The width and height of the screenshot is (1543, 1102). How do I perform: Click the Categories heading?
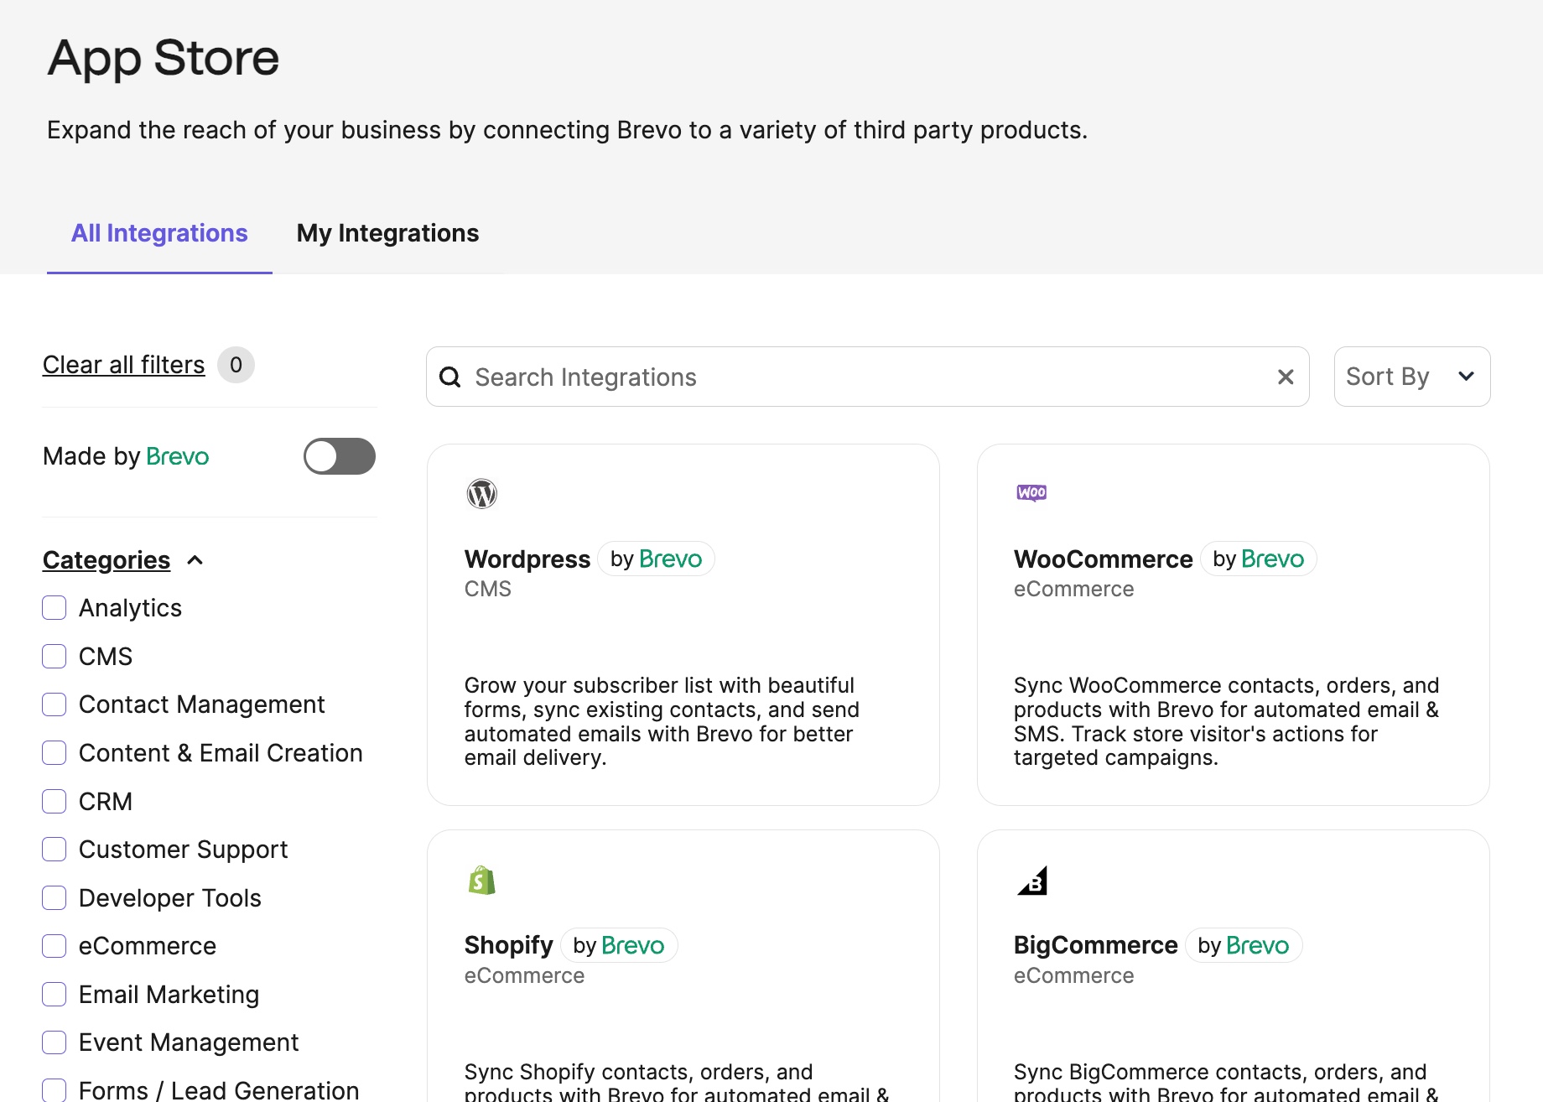pyautogui.click(x=107, y=560)
